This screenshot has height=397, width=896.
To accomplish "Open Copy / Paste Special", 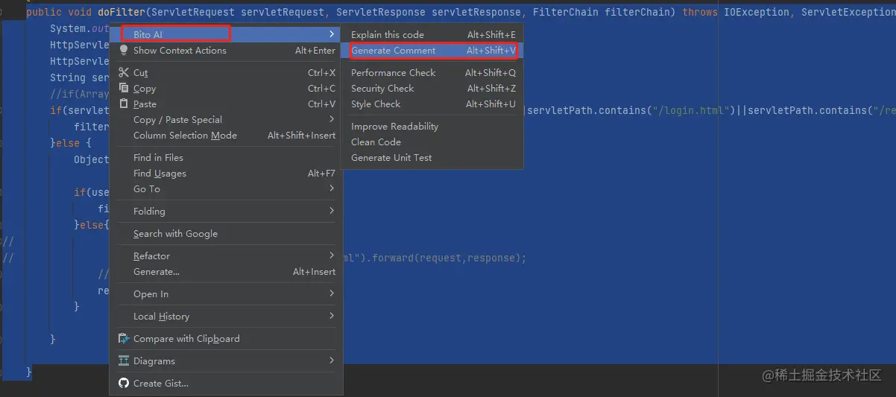I will click(226, 119).
